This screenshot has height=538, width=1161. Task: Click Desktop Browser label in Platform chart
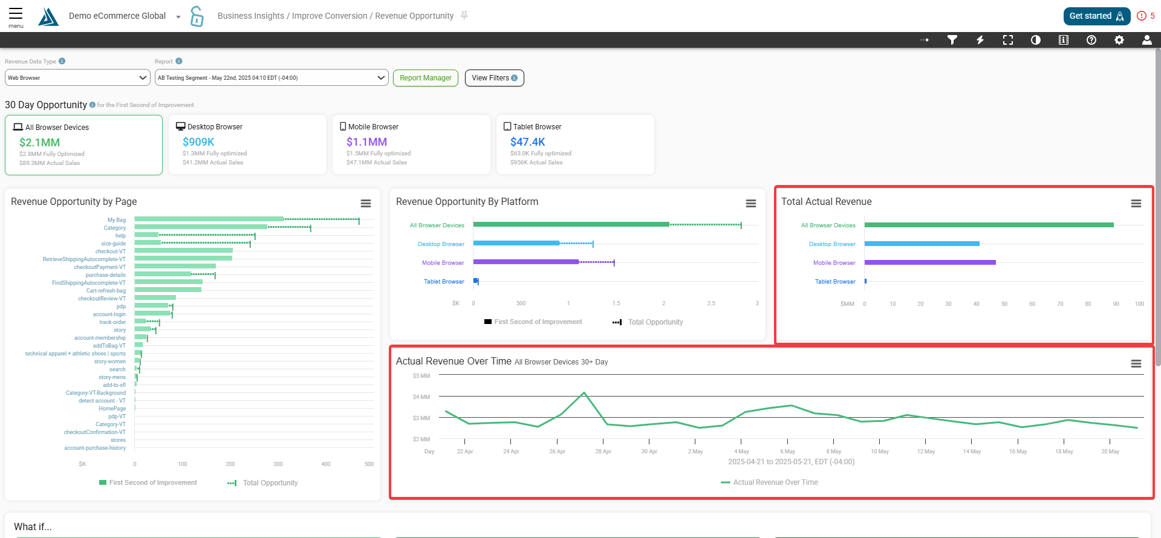click(441, 244)
